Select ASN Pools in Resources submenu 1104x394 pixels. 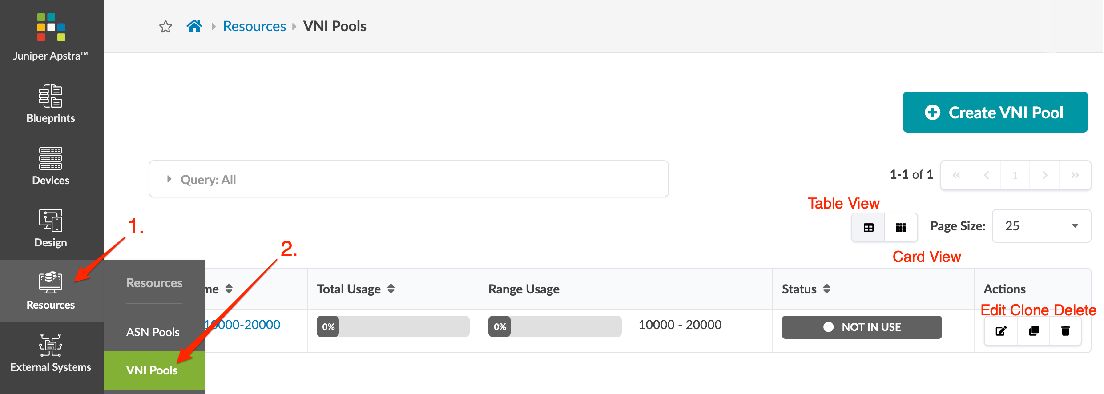click(x=153, y=332)
